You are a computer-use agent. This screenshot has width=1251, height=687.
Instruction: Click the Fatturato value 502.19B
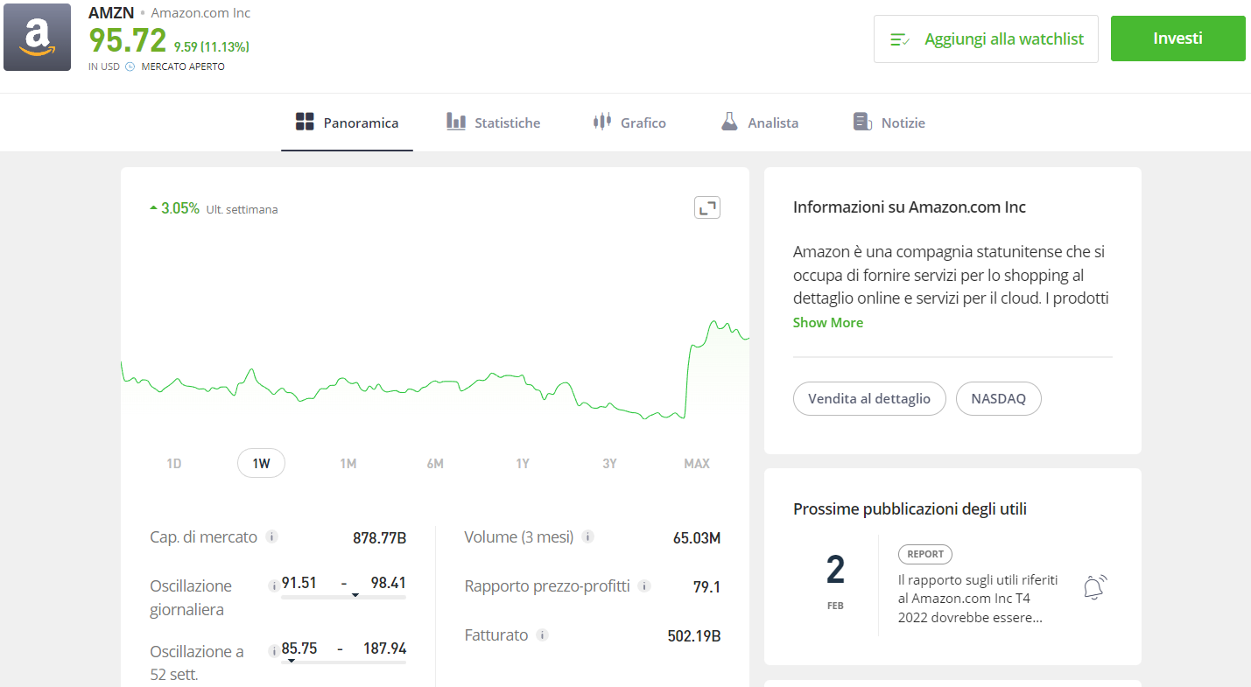[694, 636]
